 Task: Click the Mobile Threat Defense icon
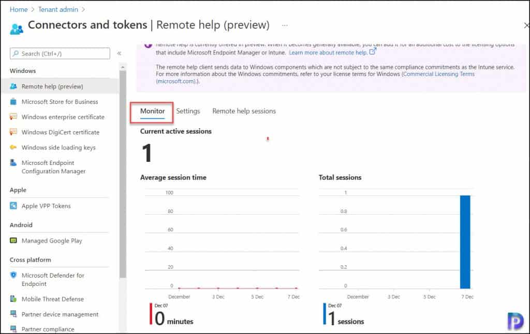[x=13, y=298]
